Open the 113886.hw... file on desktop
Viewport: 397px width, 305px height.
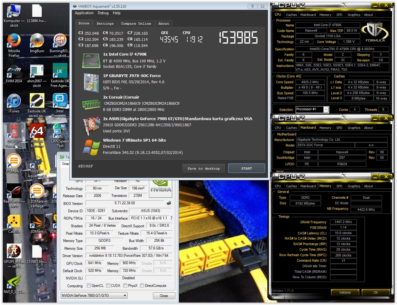[37, 14]
